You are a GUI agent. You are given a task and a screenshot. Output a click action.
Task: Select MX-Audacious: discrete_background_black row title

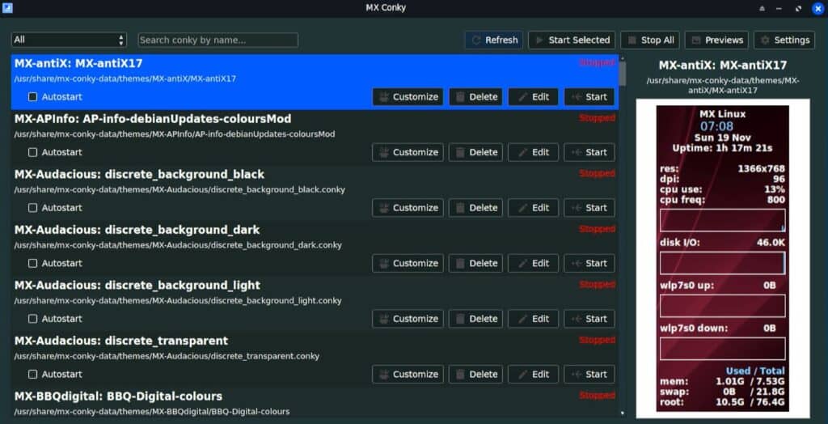(x=139, y=175)
